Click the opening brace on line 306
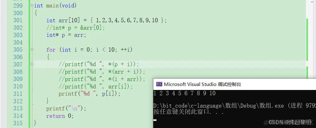This screenshot has height=128, width=316. tap(48, 57)
